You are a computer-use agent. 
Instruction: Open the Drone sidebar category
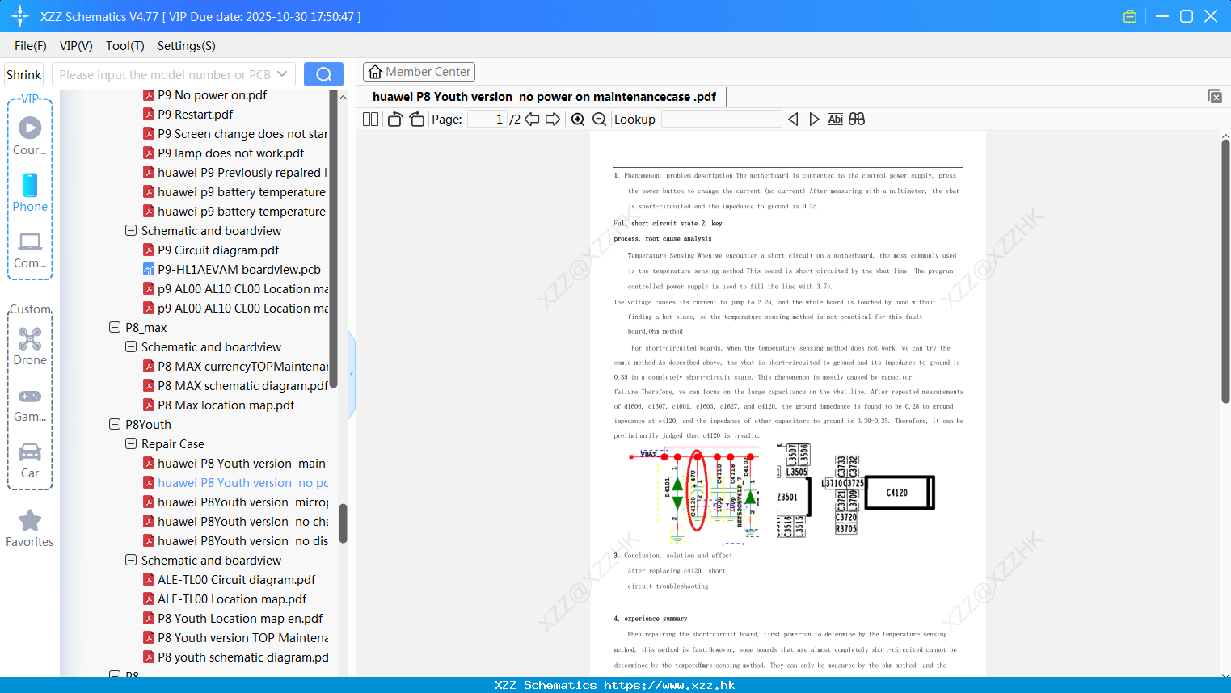pos(30,346)
